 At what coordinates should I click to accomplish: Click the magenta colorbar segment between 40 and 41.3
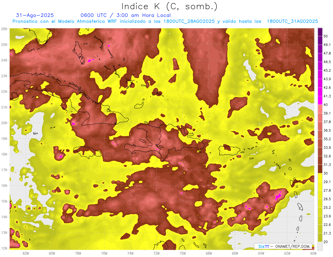pos(320,100)
